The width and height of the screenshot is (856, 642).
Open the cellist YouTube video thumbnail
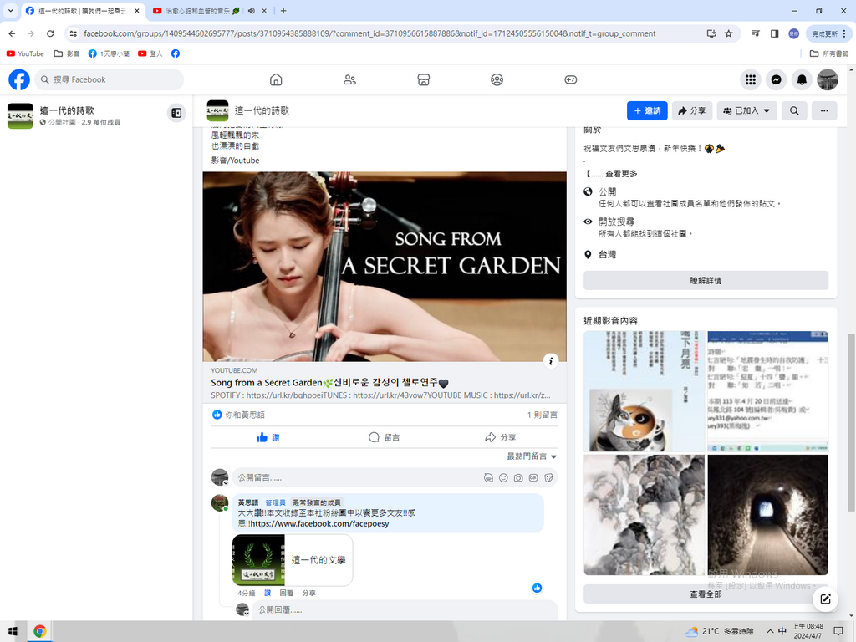coord(385,266)
